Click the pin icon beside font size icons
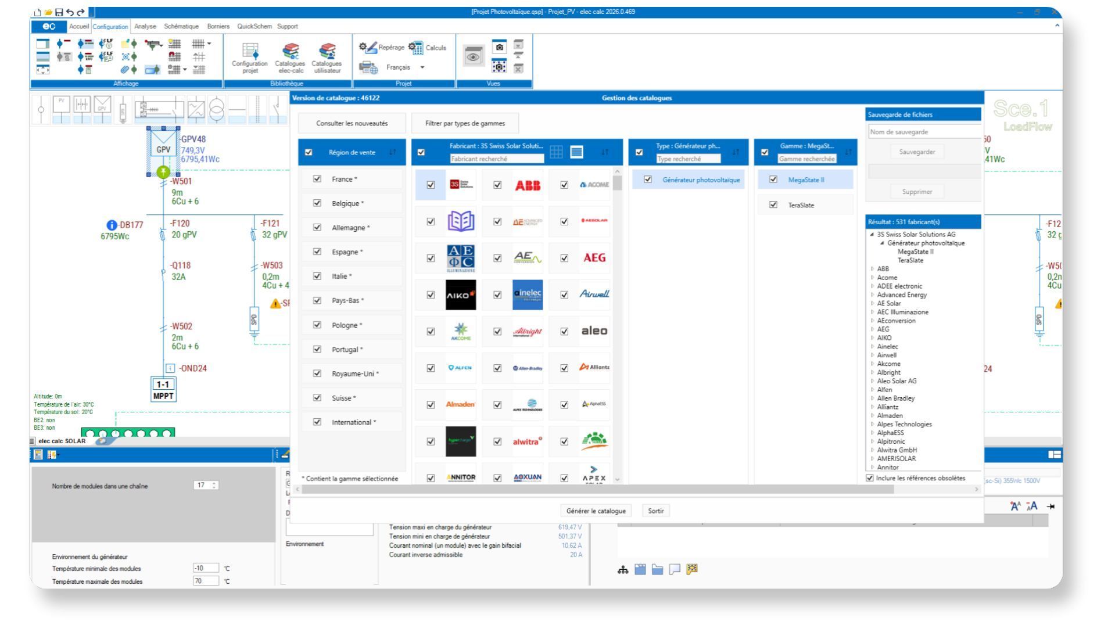 tap(1051, 507)
